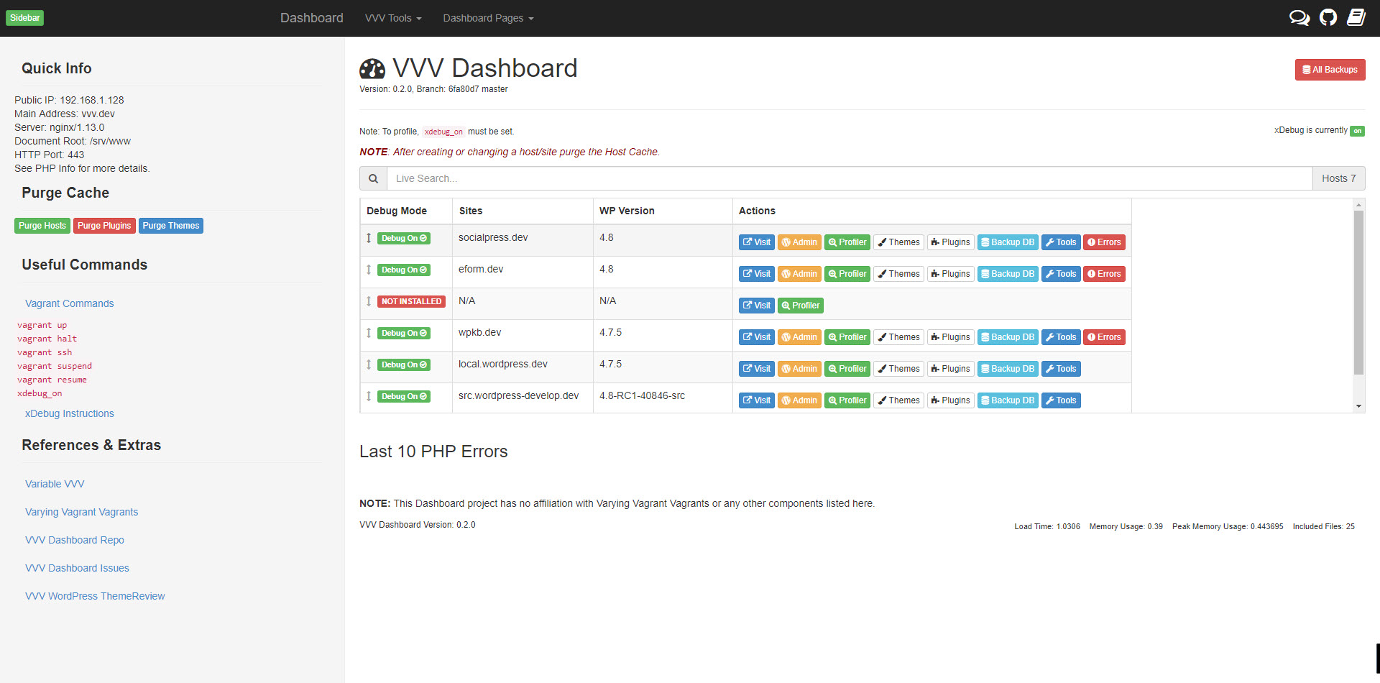Toggle Debug On for wpkb.dev
Screen dimensions: 1380x683
pos(404,333)
